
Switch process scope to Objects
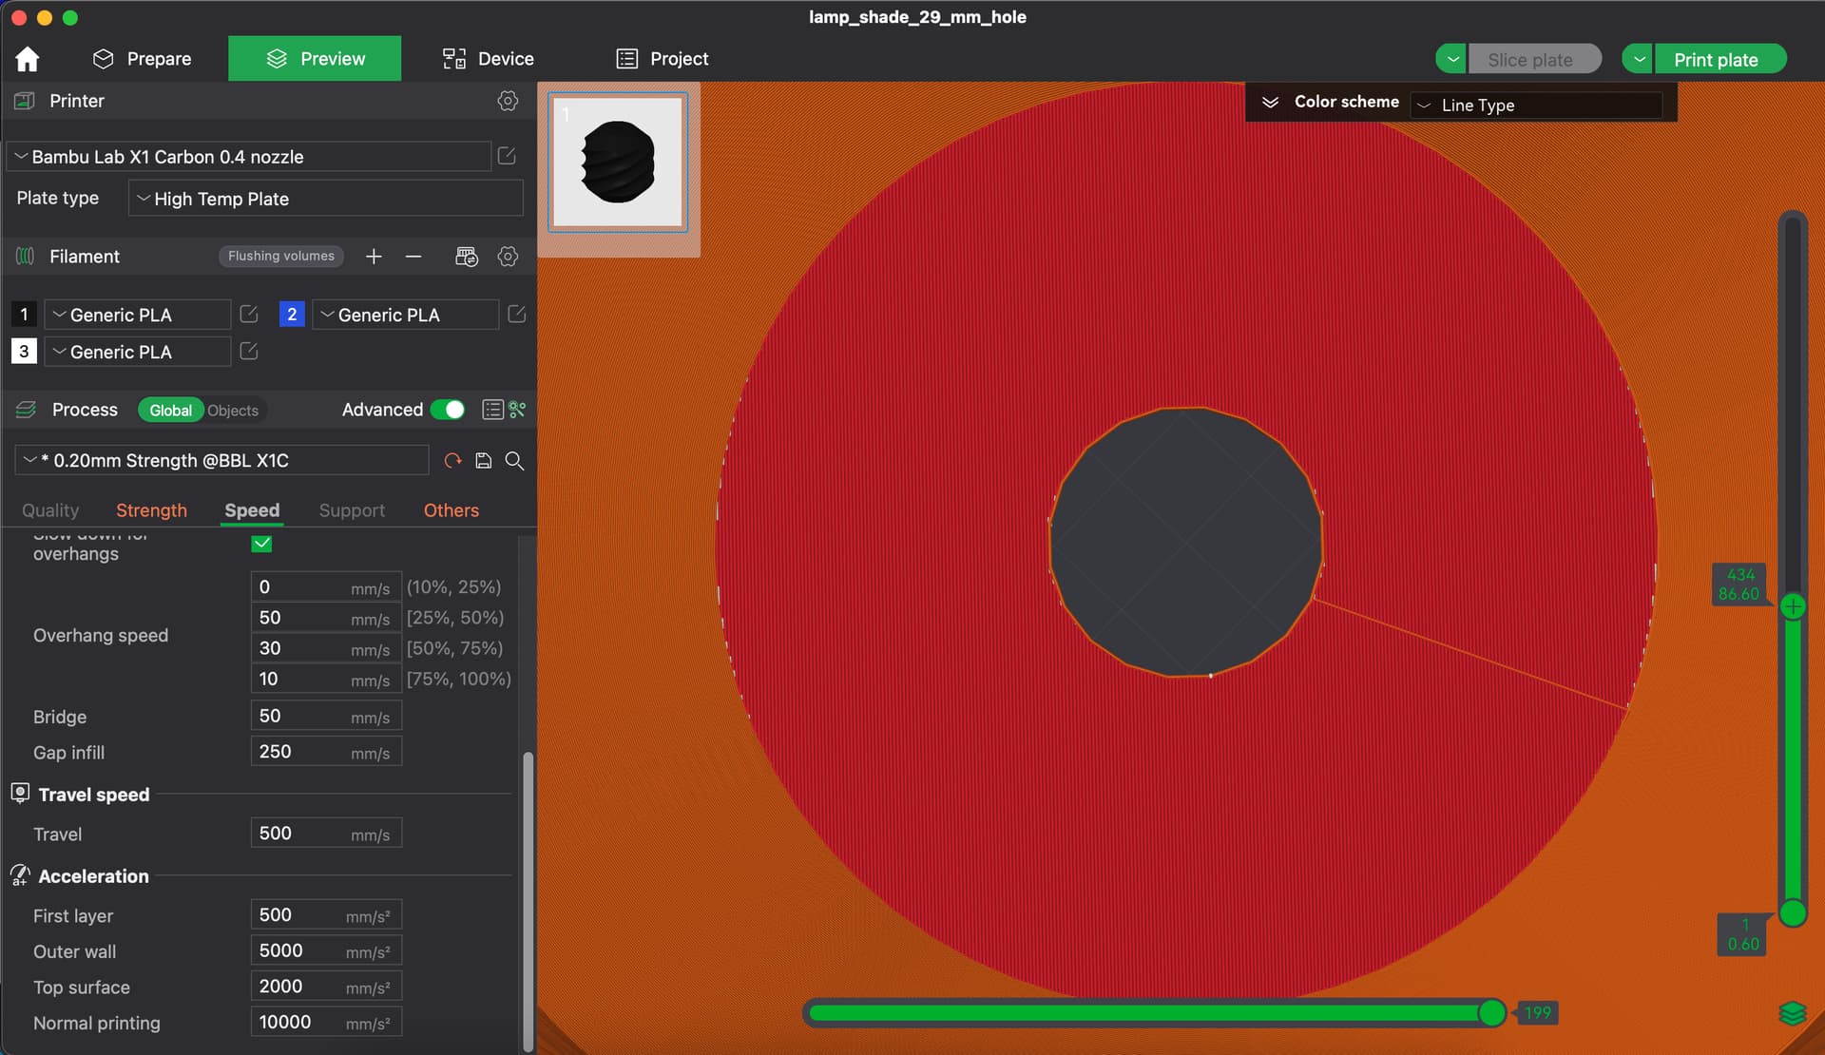coord(233,410)
